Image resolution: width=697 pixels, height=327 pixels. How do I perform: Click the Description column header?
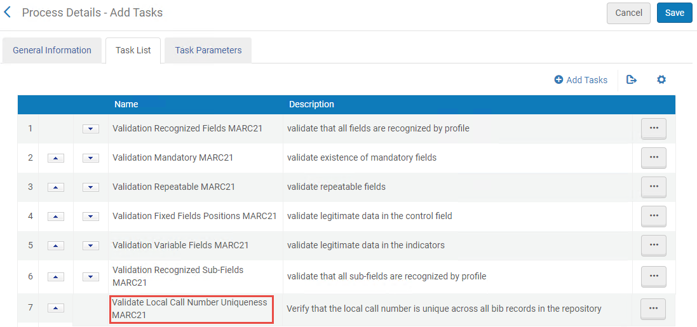click(x=311, y=104)
